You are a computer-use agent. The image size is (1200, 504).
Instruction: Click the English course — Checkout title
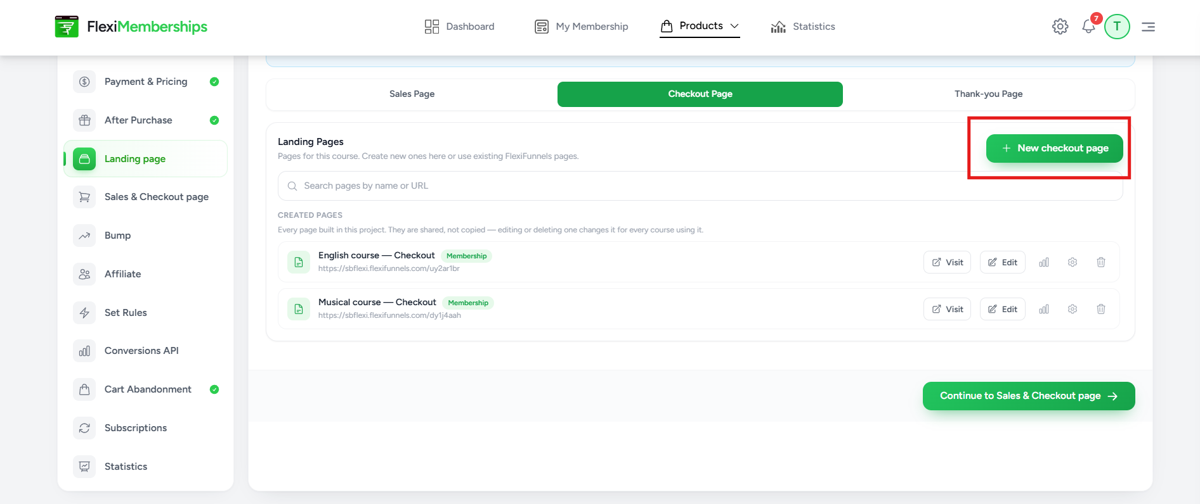click(x=377, y=255)
